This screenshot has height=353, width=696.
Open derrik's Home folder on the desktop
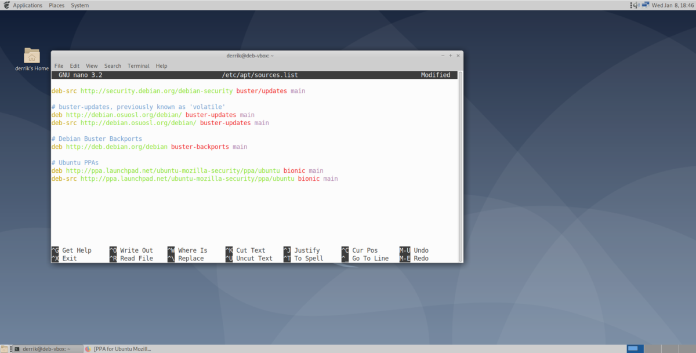31,57
